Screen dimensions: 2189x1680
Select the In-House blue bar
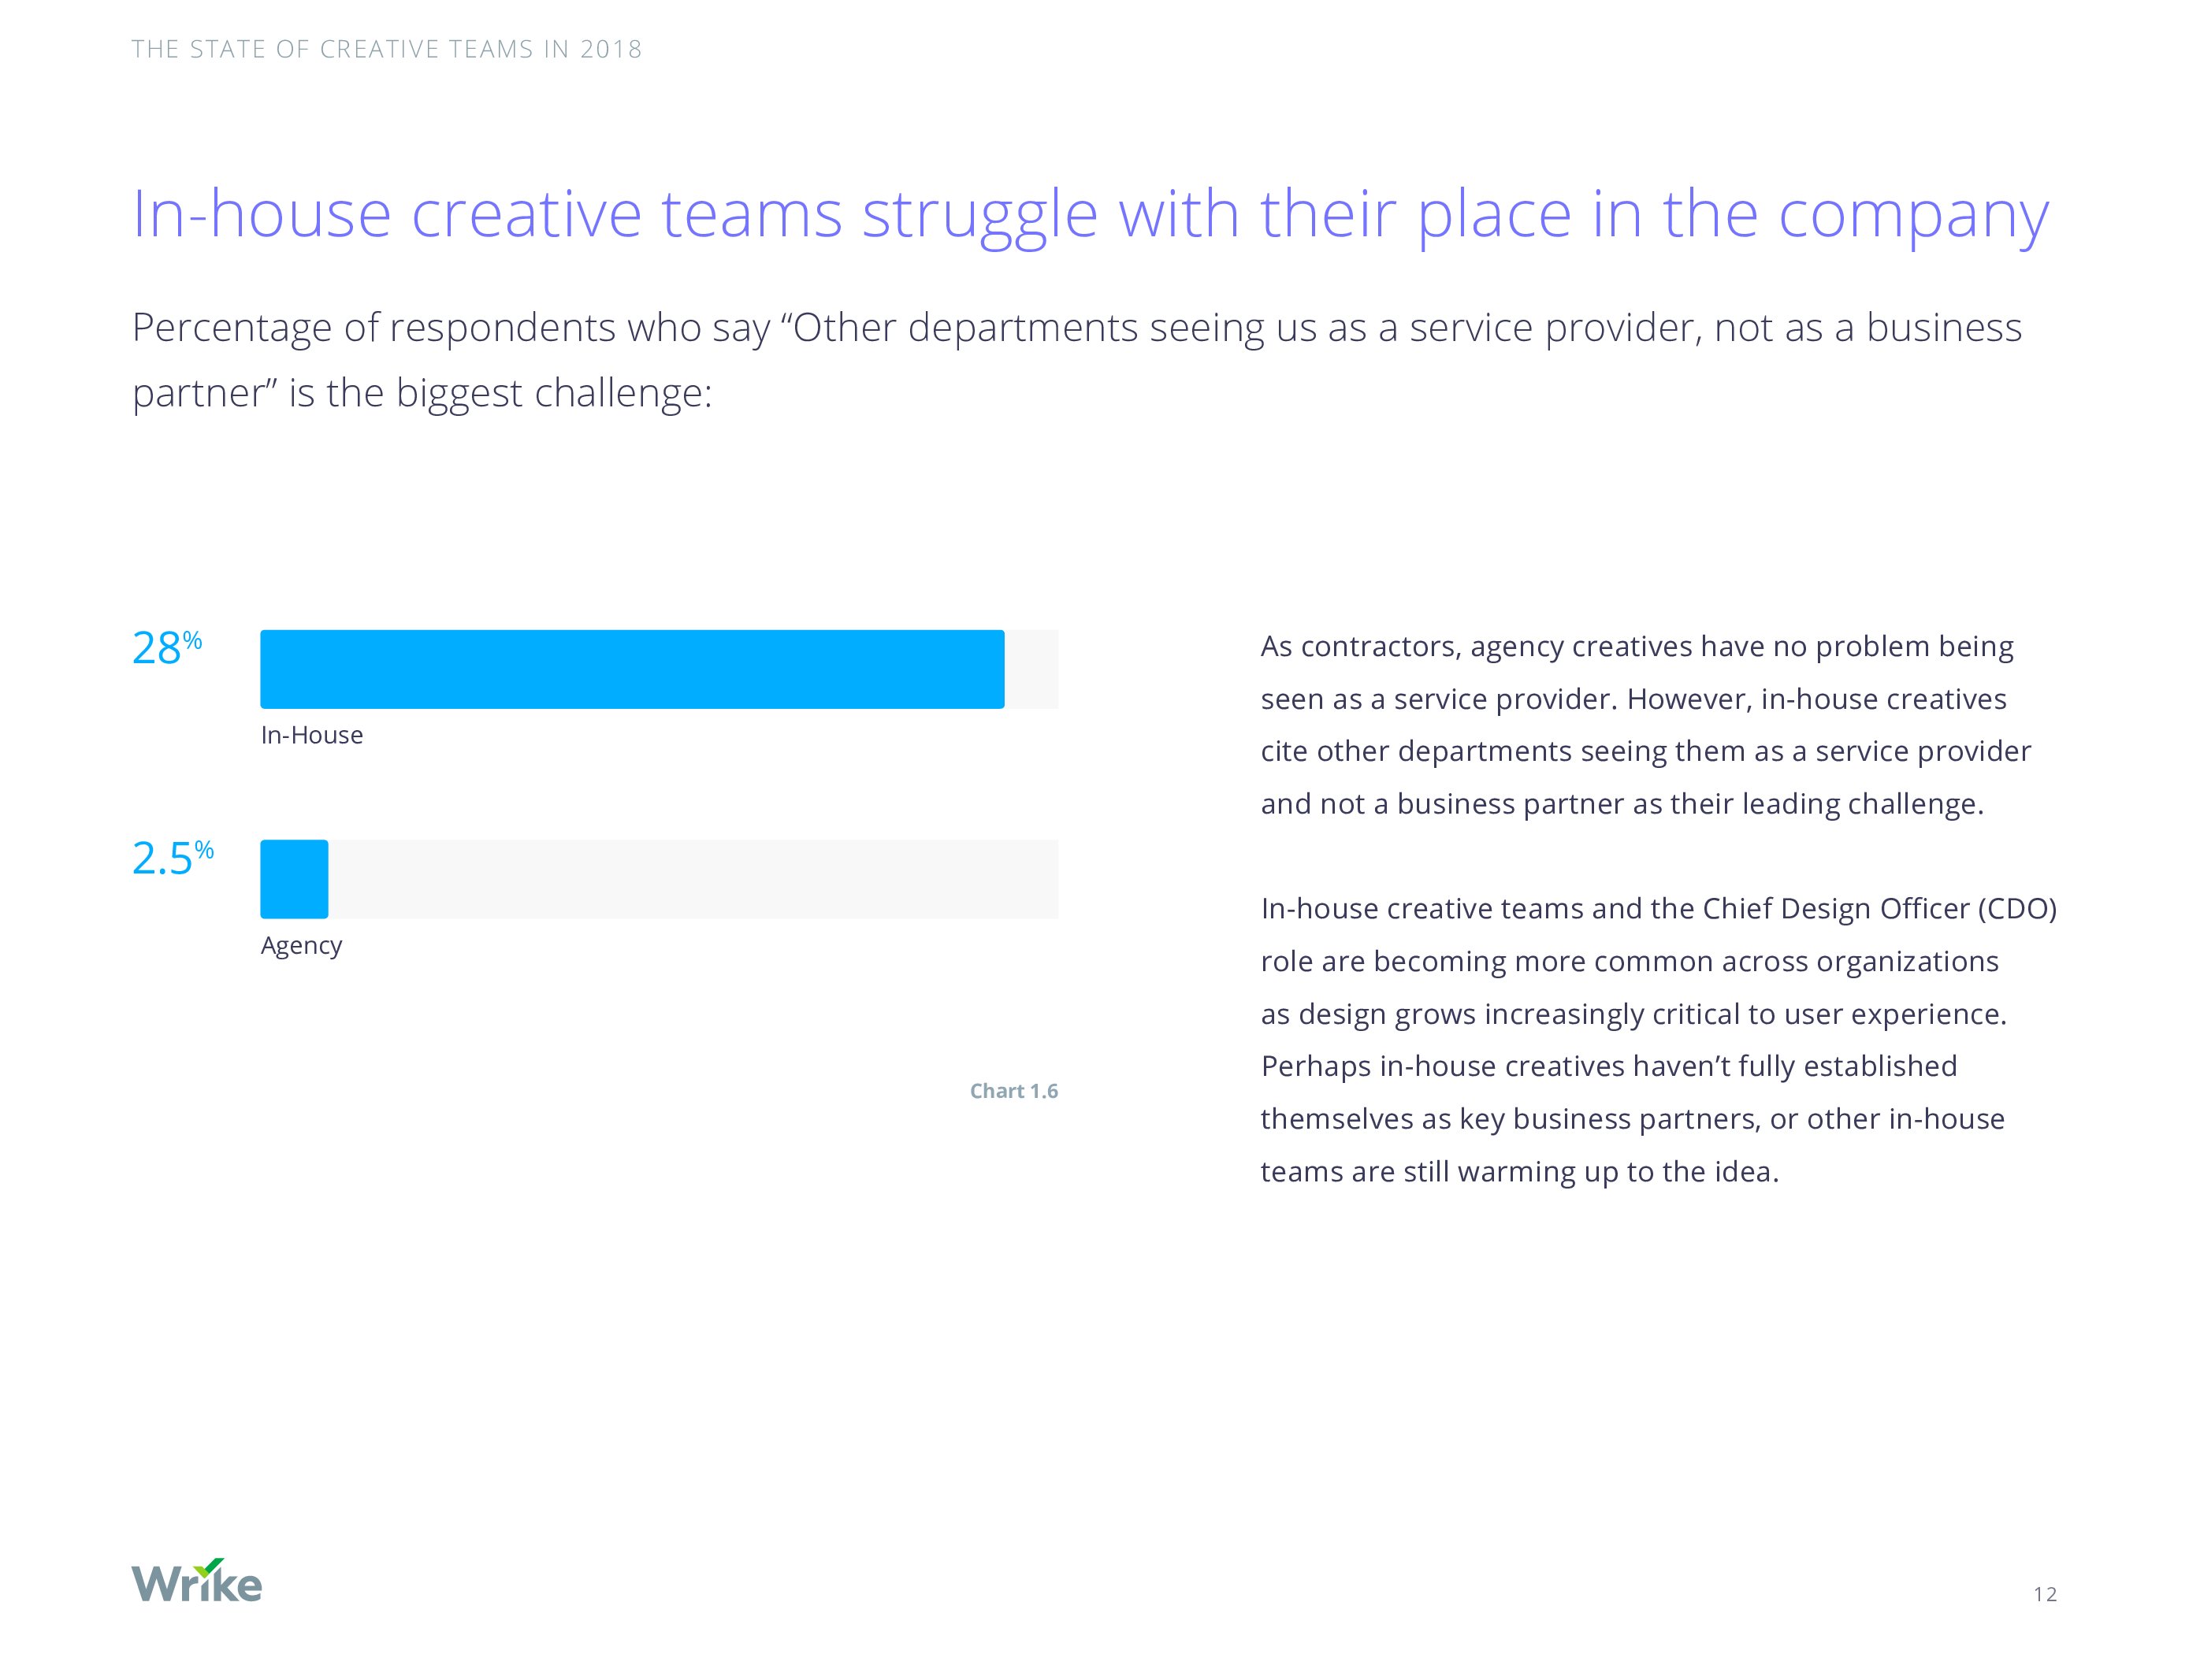click(631, 669)
